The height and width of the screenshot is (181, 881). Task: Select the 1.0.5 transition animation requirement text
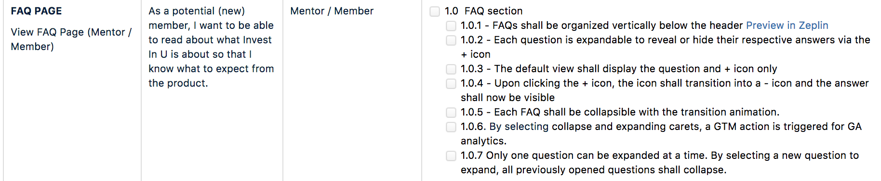point(620,112)
